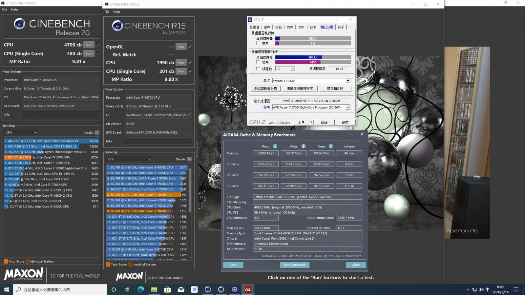Image resolution: width=525 pixels, height=295 pixels.
Task: Click reference 5433 score bar
Action: click(313, 62)
